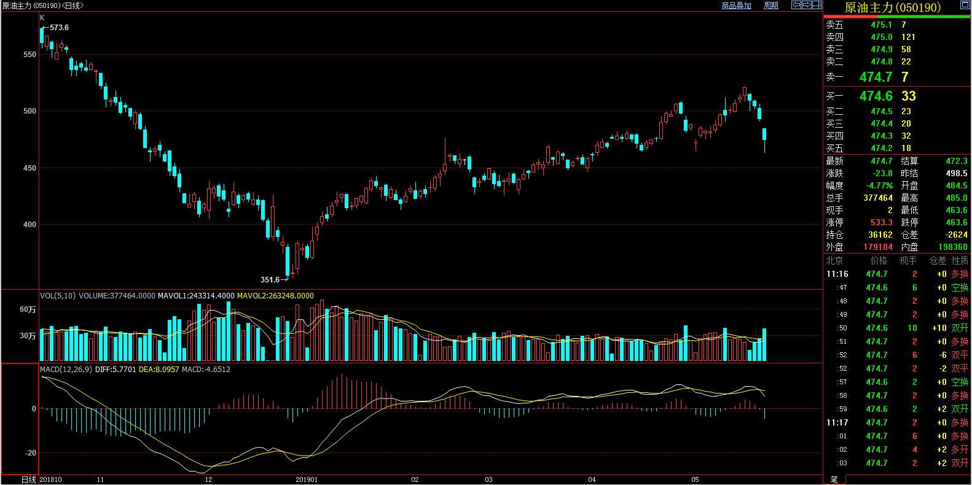Open the 商品叠加 overlay link
The image size is (972, 485).
(736, 6)
